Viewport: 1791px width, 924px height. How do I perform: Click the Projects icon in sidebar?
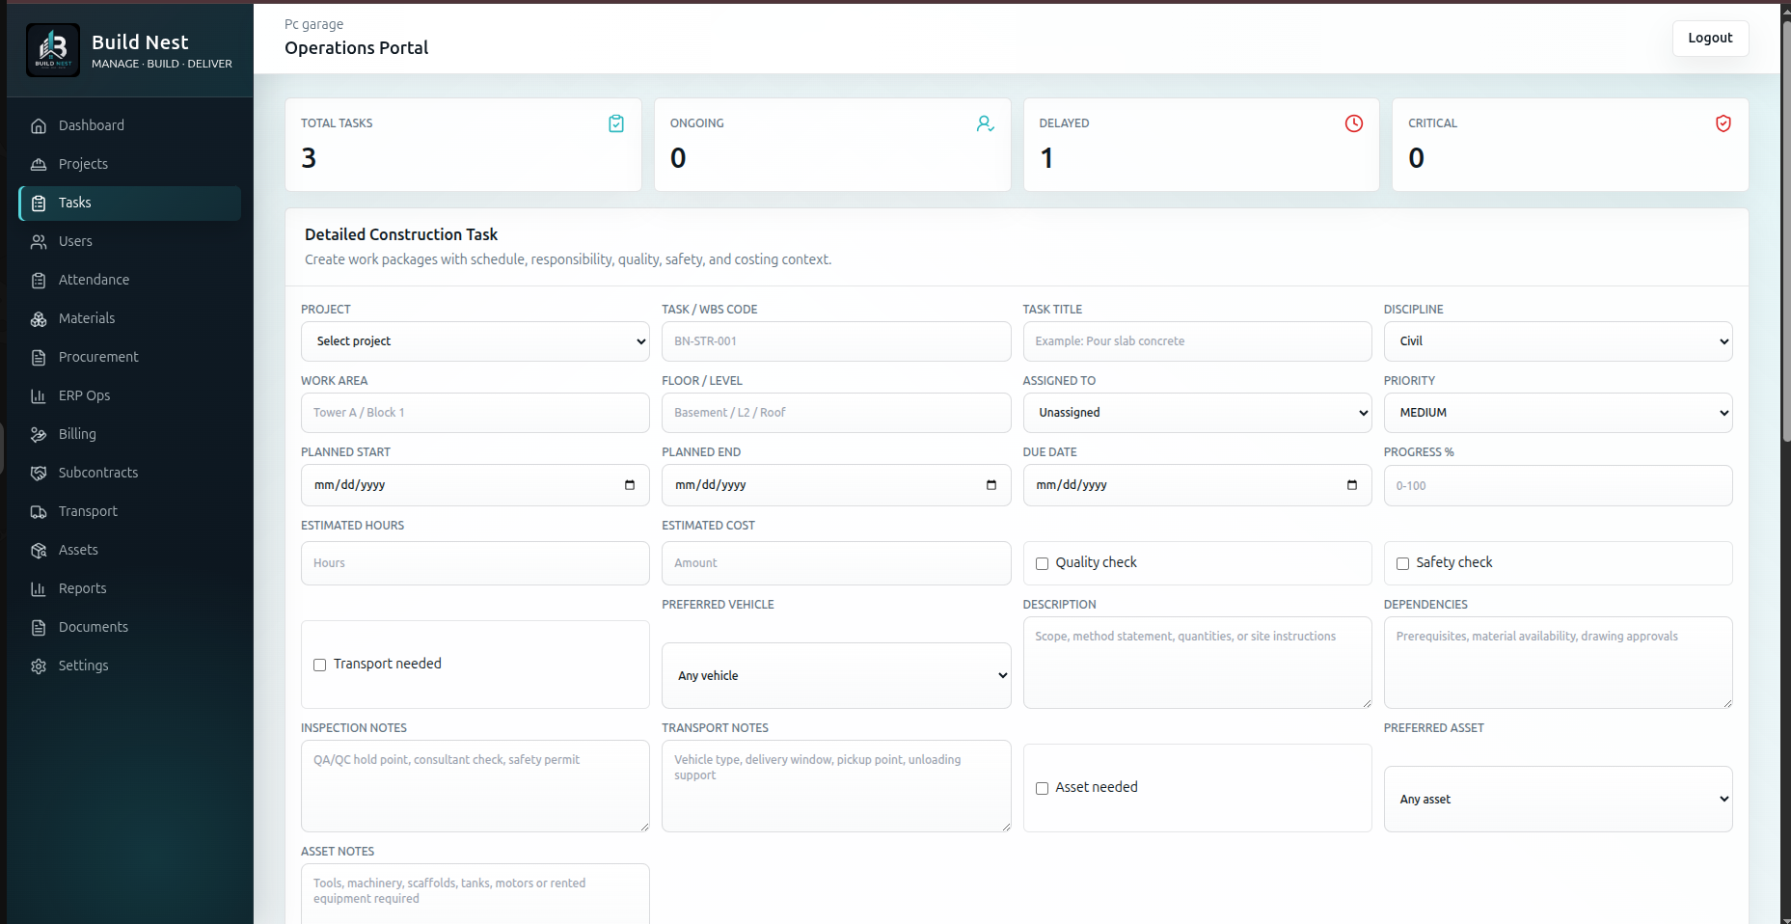[39, 164]
